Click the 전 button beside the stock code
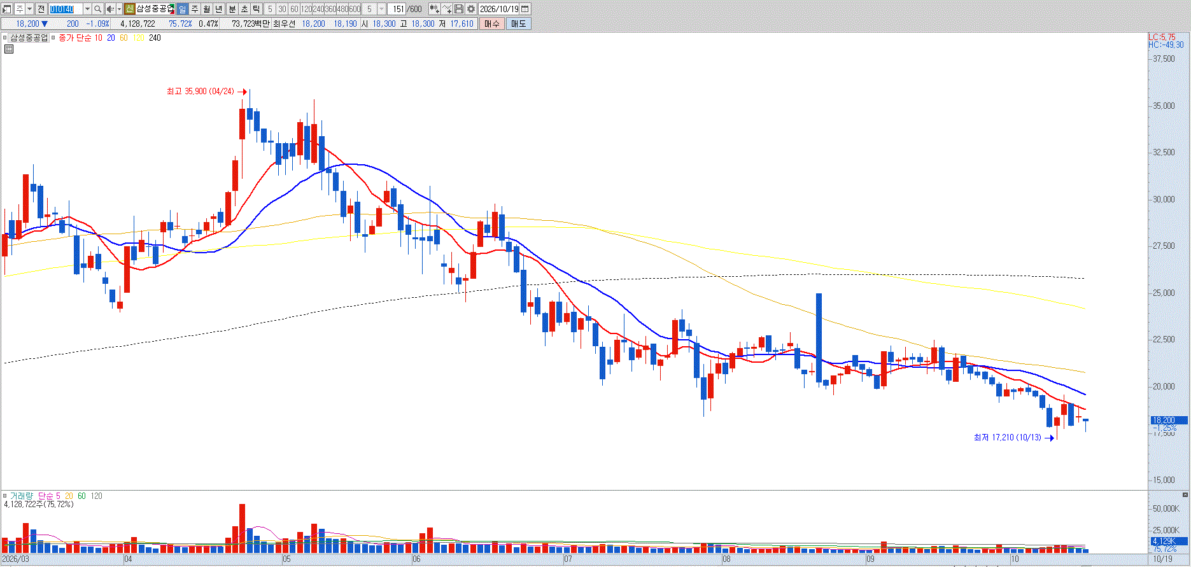The image size is (1191, 567). pyautogui.click(x=41, y=9)
